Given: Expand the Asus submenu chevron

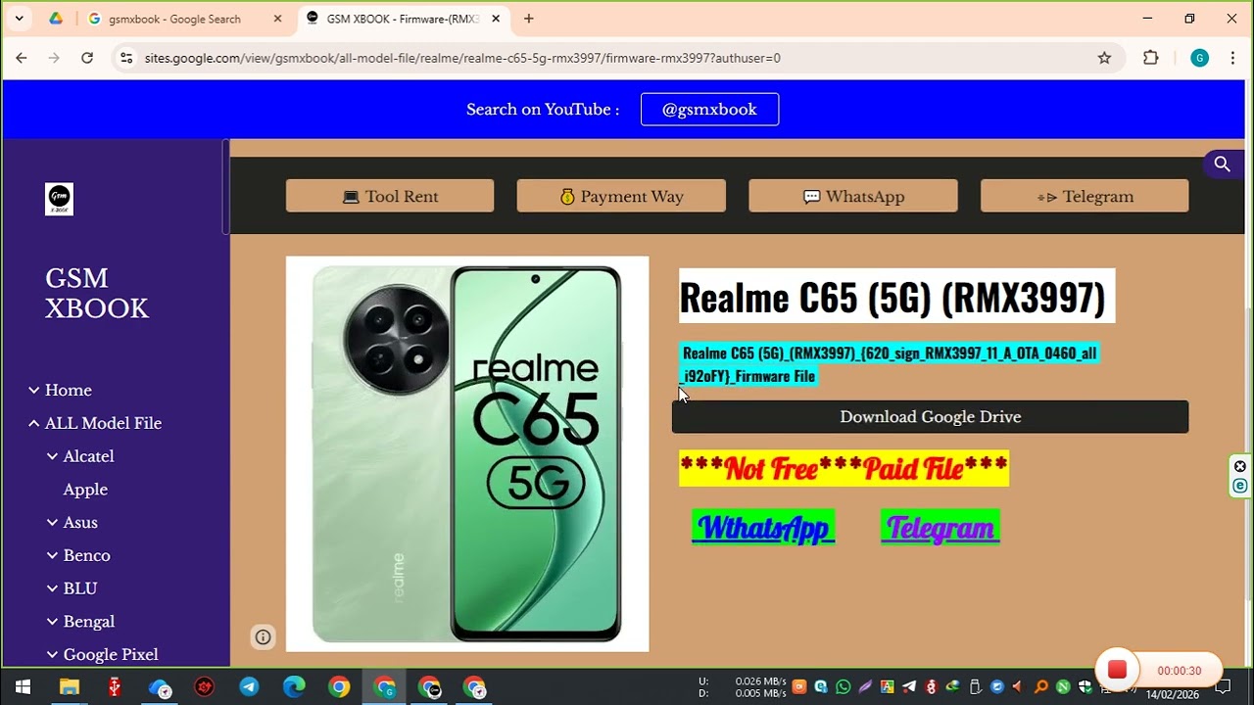Looking at the screenshot, I should [52, 522].
